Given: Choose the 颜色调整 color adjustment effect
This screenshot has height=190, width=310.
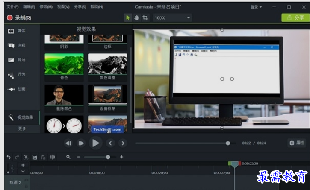Looking at the screenshot, I should (x=108, y=67).
